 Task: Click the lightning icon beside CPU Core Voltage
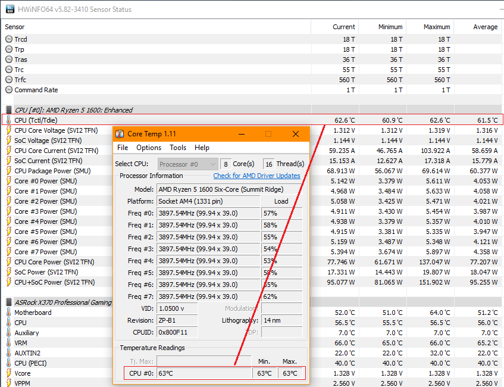tap(9, 130)
